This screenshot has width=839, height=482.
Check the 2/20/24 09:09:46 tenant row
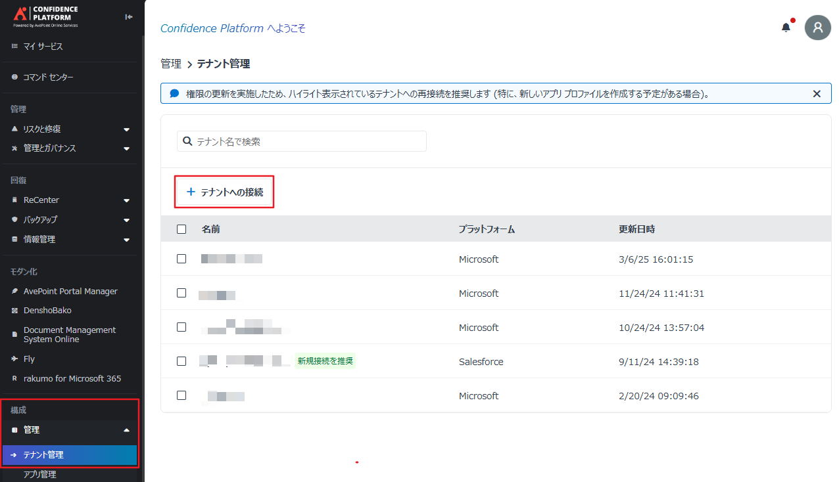coord(181,395)
